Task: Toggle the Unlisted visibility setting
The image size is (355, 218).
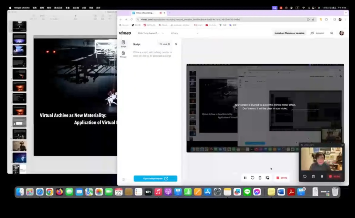Action: 317,33
